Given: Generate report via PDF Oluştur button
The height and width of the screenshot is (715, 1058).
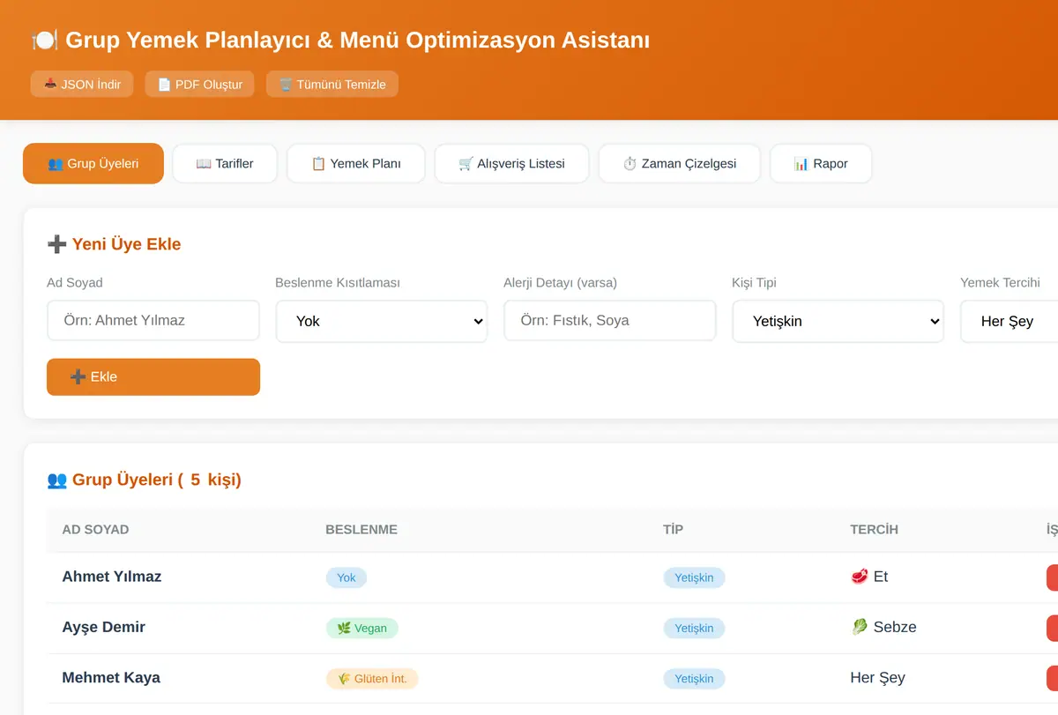Looking at the screenshot, I should pyautogui.click(x=200, y=85).
